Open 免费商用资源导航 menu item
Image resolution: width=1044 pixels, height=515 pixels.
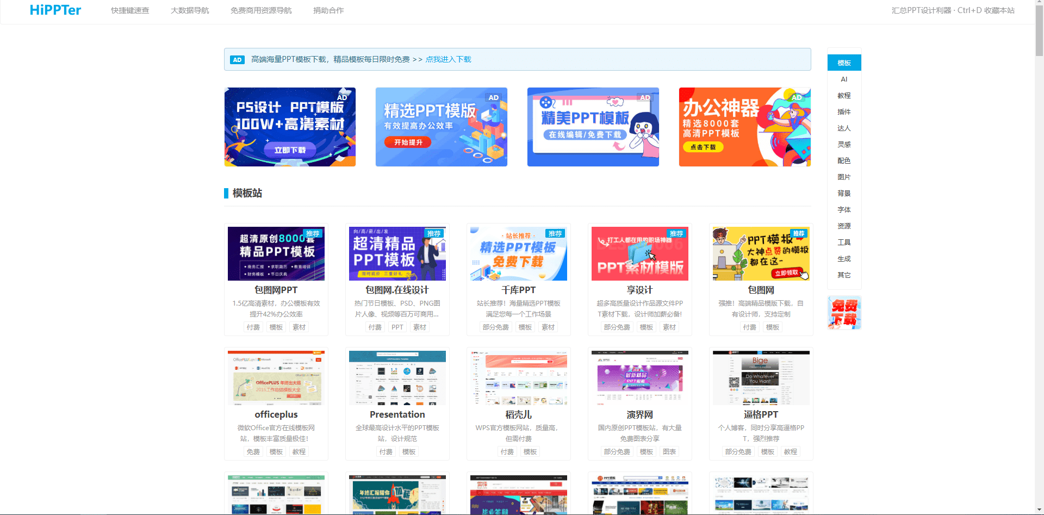coord(261,10)
